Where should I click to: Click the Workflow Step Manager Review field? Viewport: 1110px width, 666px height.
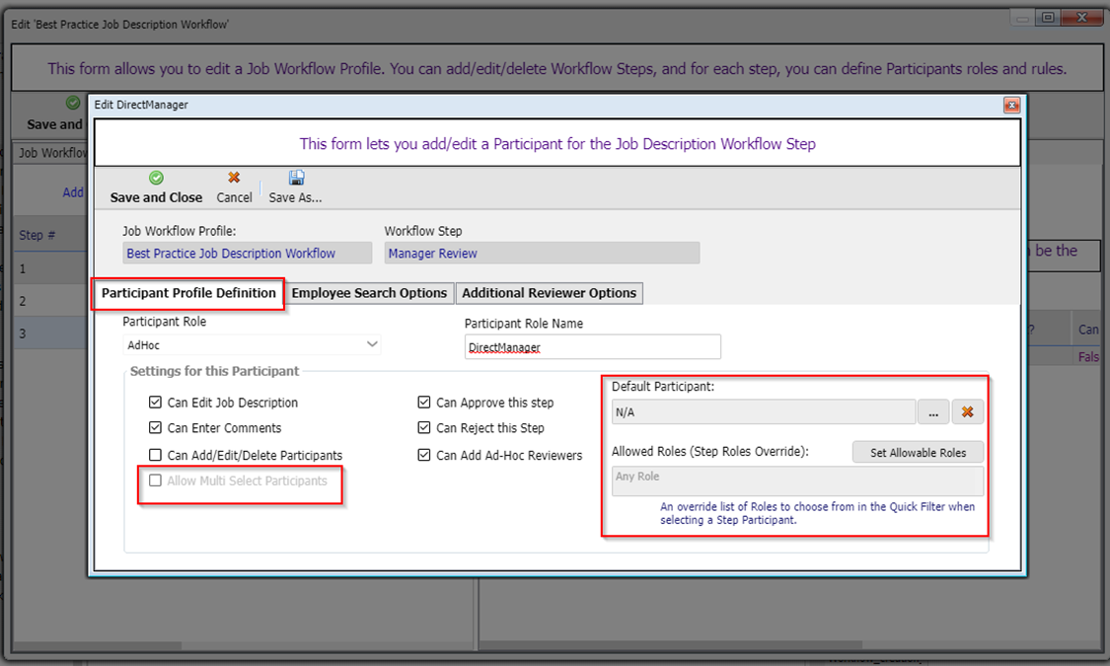pos(541,254)
